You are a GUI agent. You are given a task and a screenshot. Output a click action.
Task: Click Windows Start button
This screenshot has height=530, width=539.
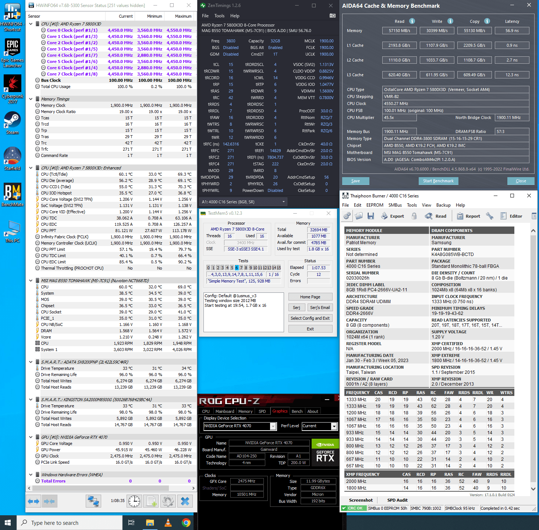pos(8,523)
